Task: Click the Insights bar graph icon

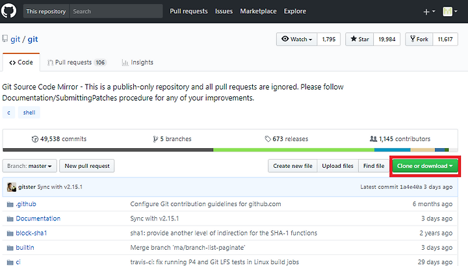Action: point(125,62)
